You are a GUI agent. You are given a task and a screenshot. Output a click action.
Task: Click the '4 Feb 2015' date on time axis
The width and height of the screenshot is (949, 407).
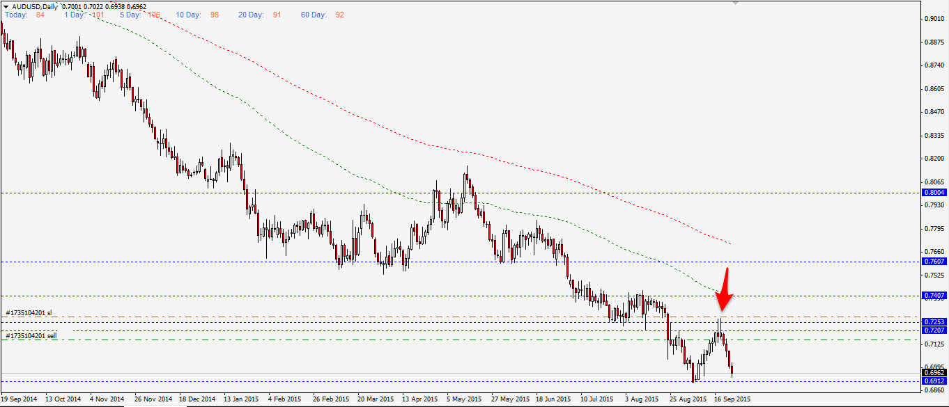(x=284, y=400)
